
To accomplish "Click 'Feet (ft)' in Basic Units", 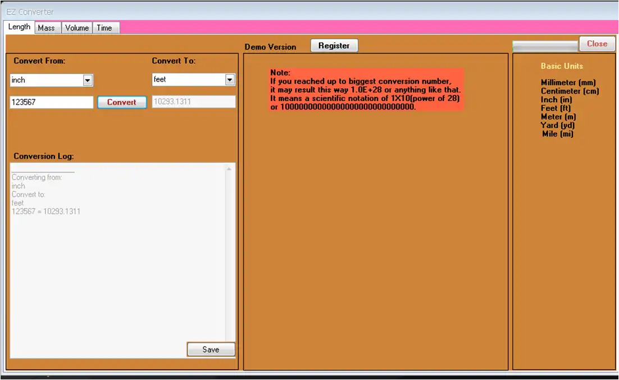I will [556, 108].
